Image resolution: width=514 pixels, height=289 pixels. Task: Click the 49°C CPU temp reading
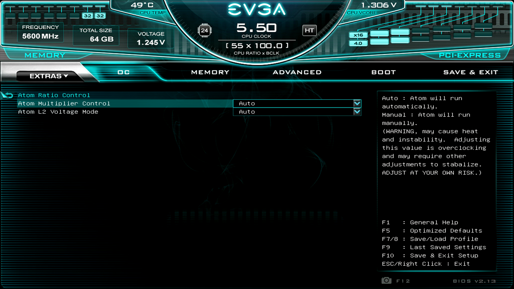pyautogui.click(x=142, y=5)
